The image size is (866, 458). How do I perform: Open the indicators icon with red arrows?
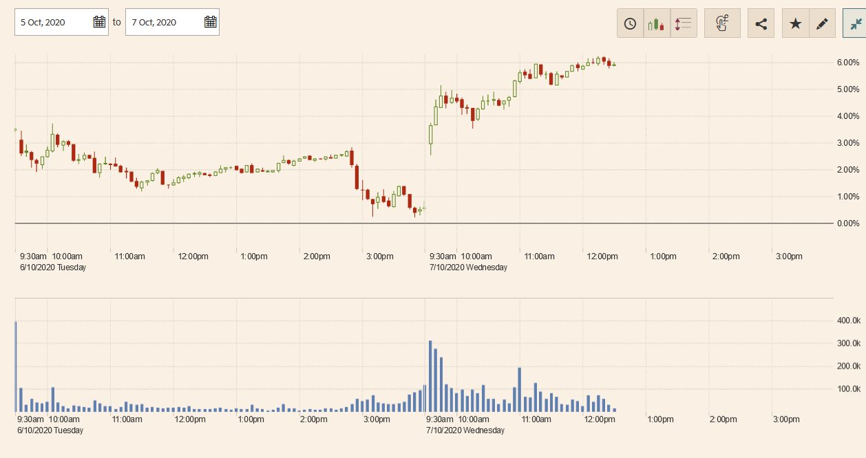point(684,23)
